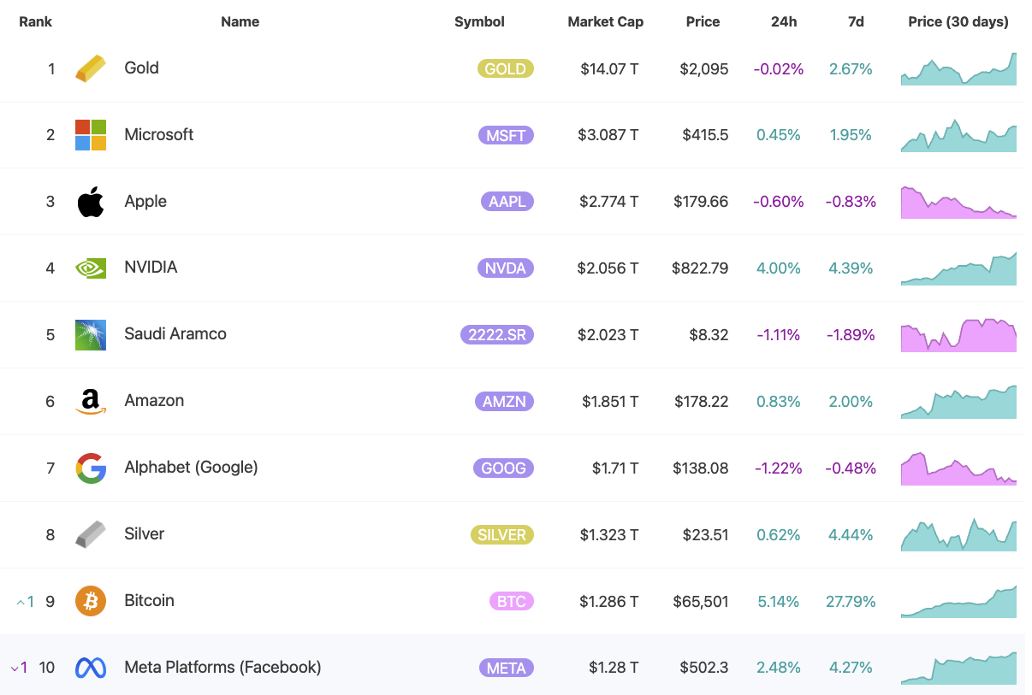Sort by the Rank column header
This screenshot has height=695, width=1032.
click(x=35, y=22)
